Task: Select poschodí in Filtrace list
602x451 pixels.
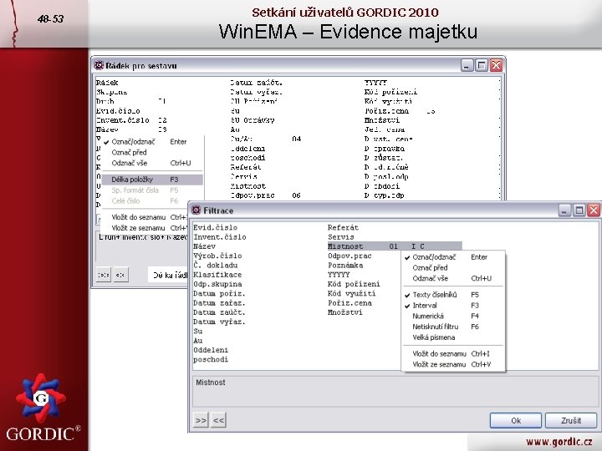Action: point(211,359)
